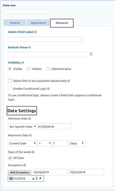115x191 pixels.
Task: Choose the Administrative visibility option
Action: pyautogui.click(x=48, y=69)
